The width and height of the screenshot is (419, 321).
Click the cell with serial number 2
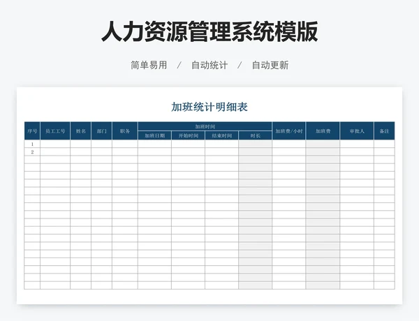point(32,151)
